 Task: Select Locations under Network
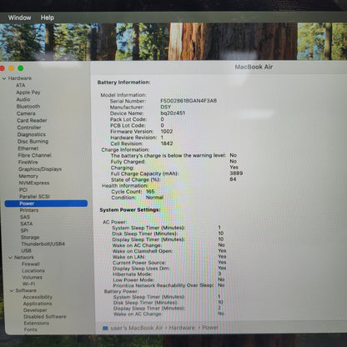point(33,270)
